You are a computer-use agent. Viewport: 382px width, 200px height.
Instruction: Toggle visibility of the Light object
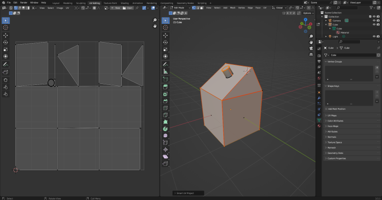pos(373,36)
